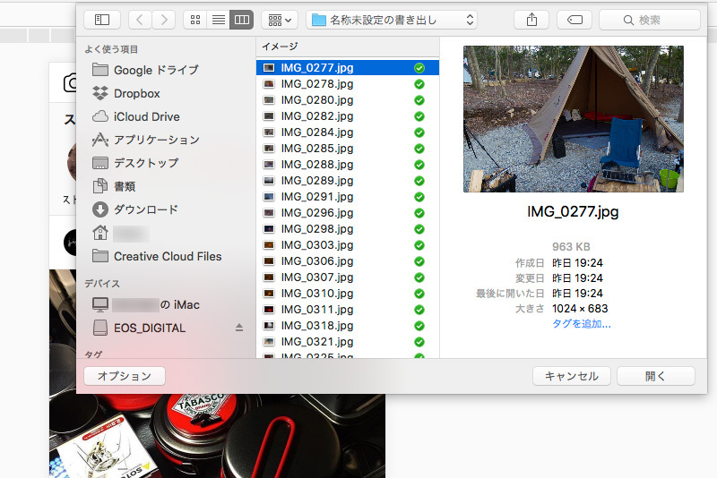717x478 pixels.
Task: Open iCloud Drive in sidebar
Action: click(x=136, y=116)
